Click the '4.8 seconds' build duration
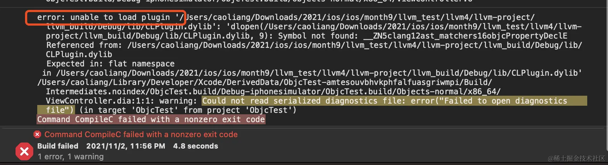 coord(196,146)
